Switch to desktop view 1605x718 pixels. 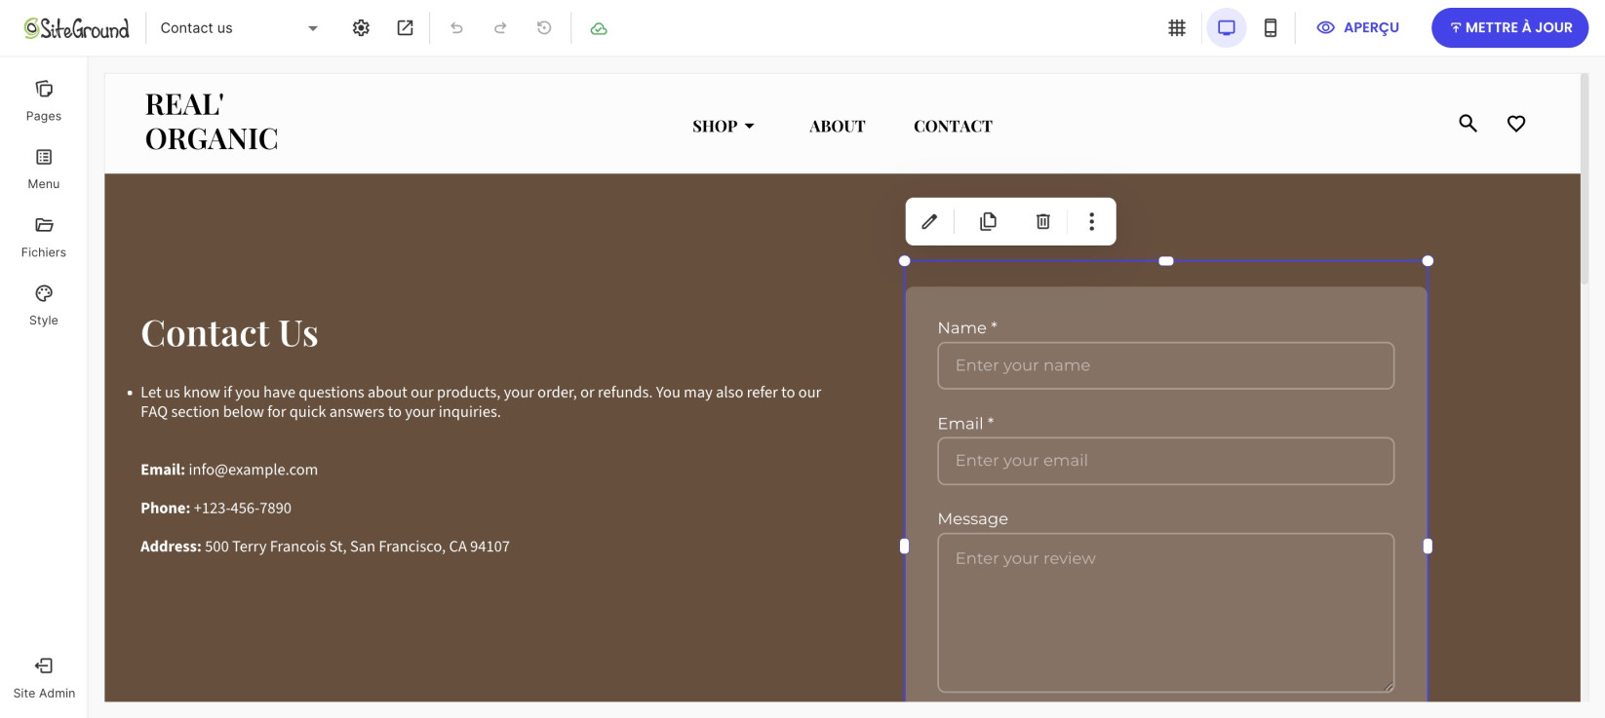coord(1227,28)
